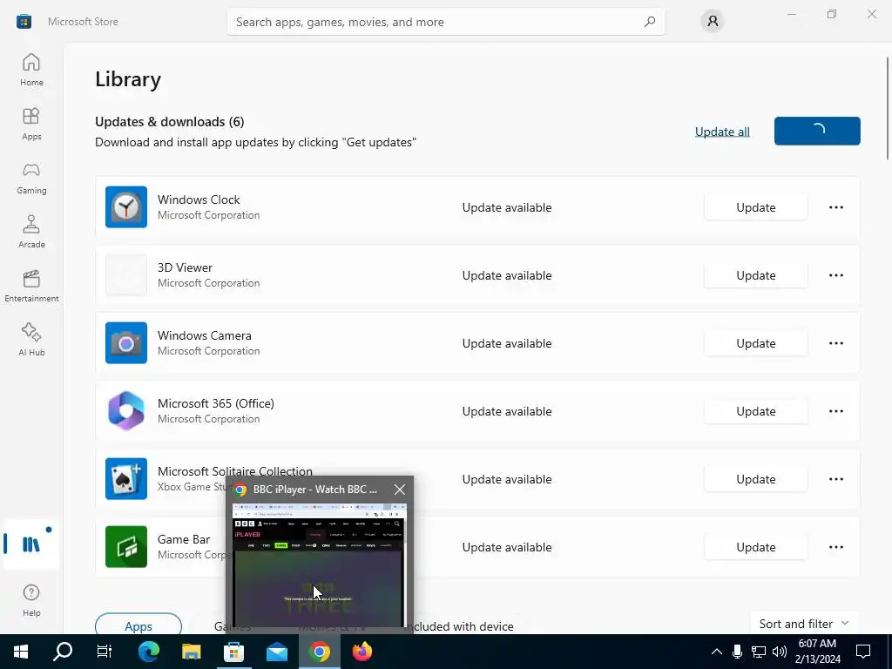Open more options for Windows Clock
The height and width of the screenshot is (669, 892).
(835, 207)
